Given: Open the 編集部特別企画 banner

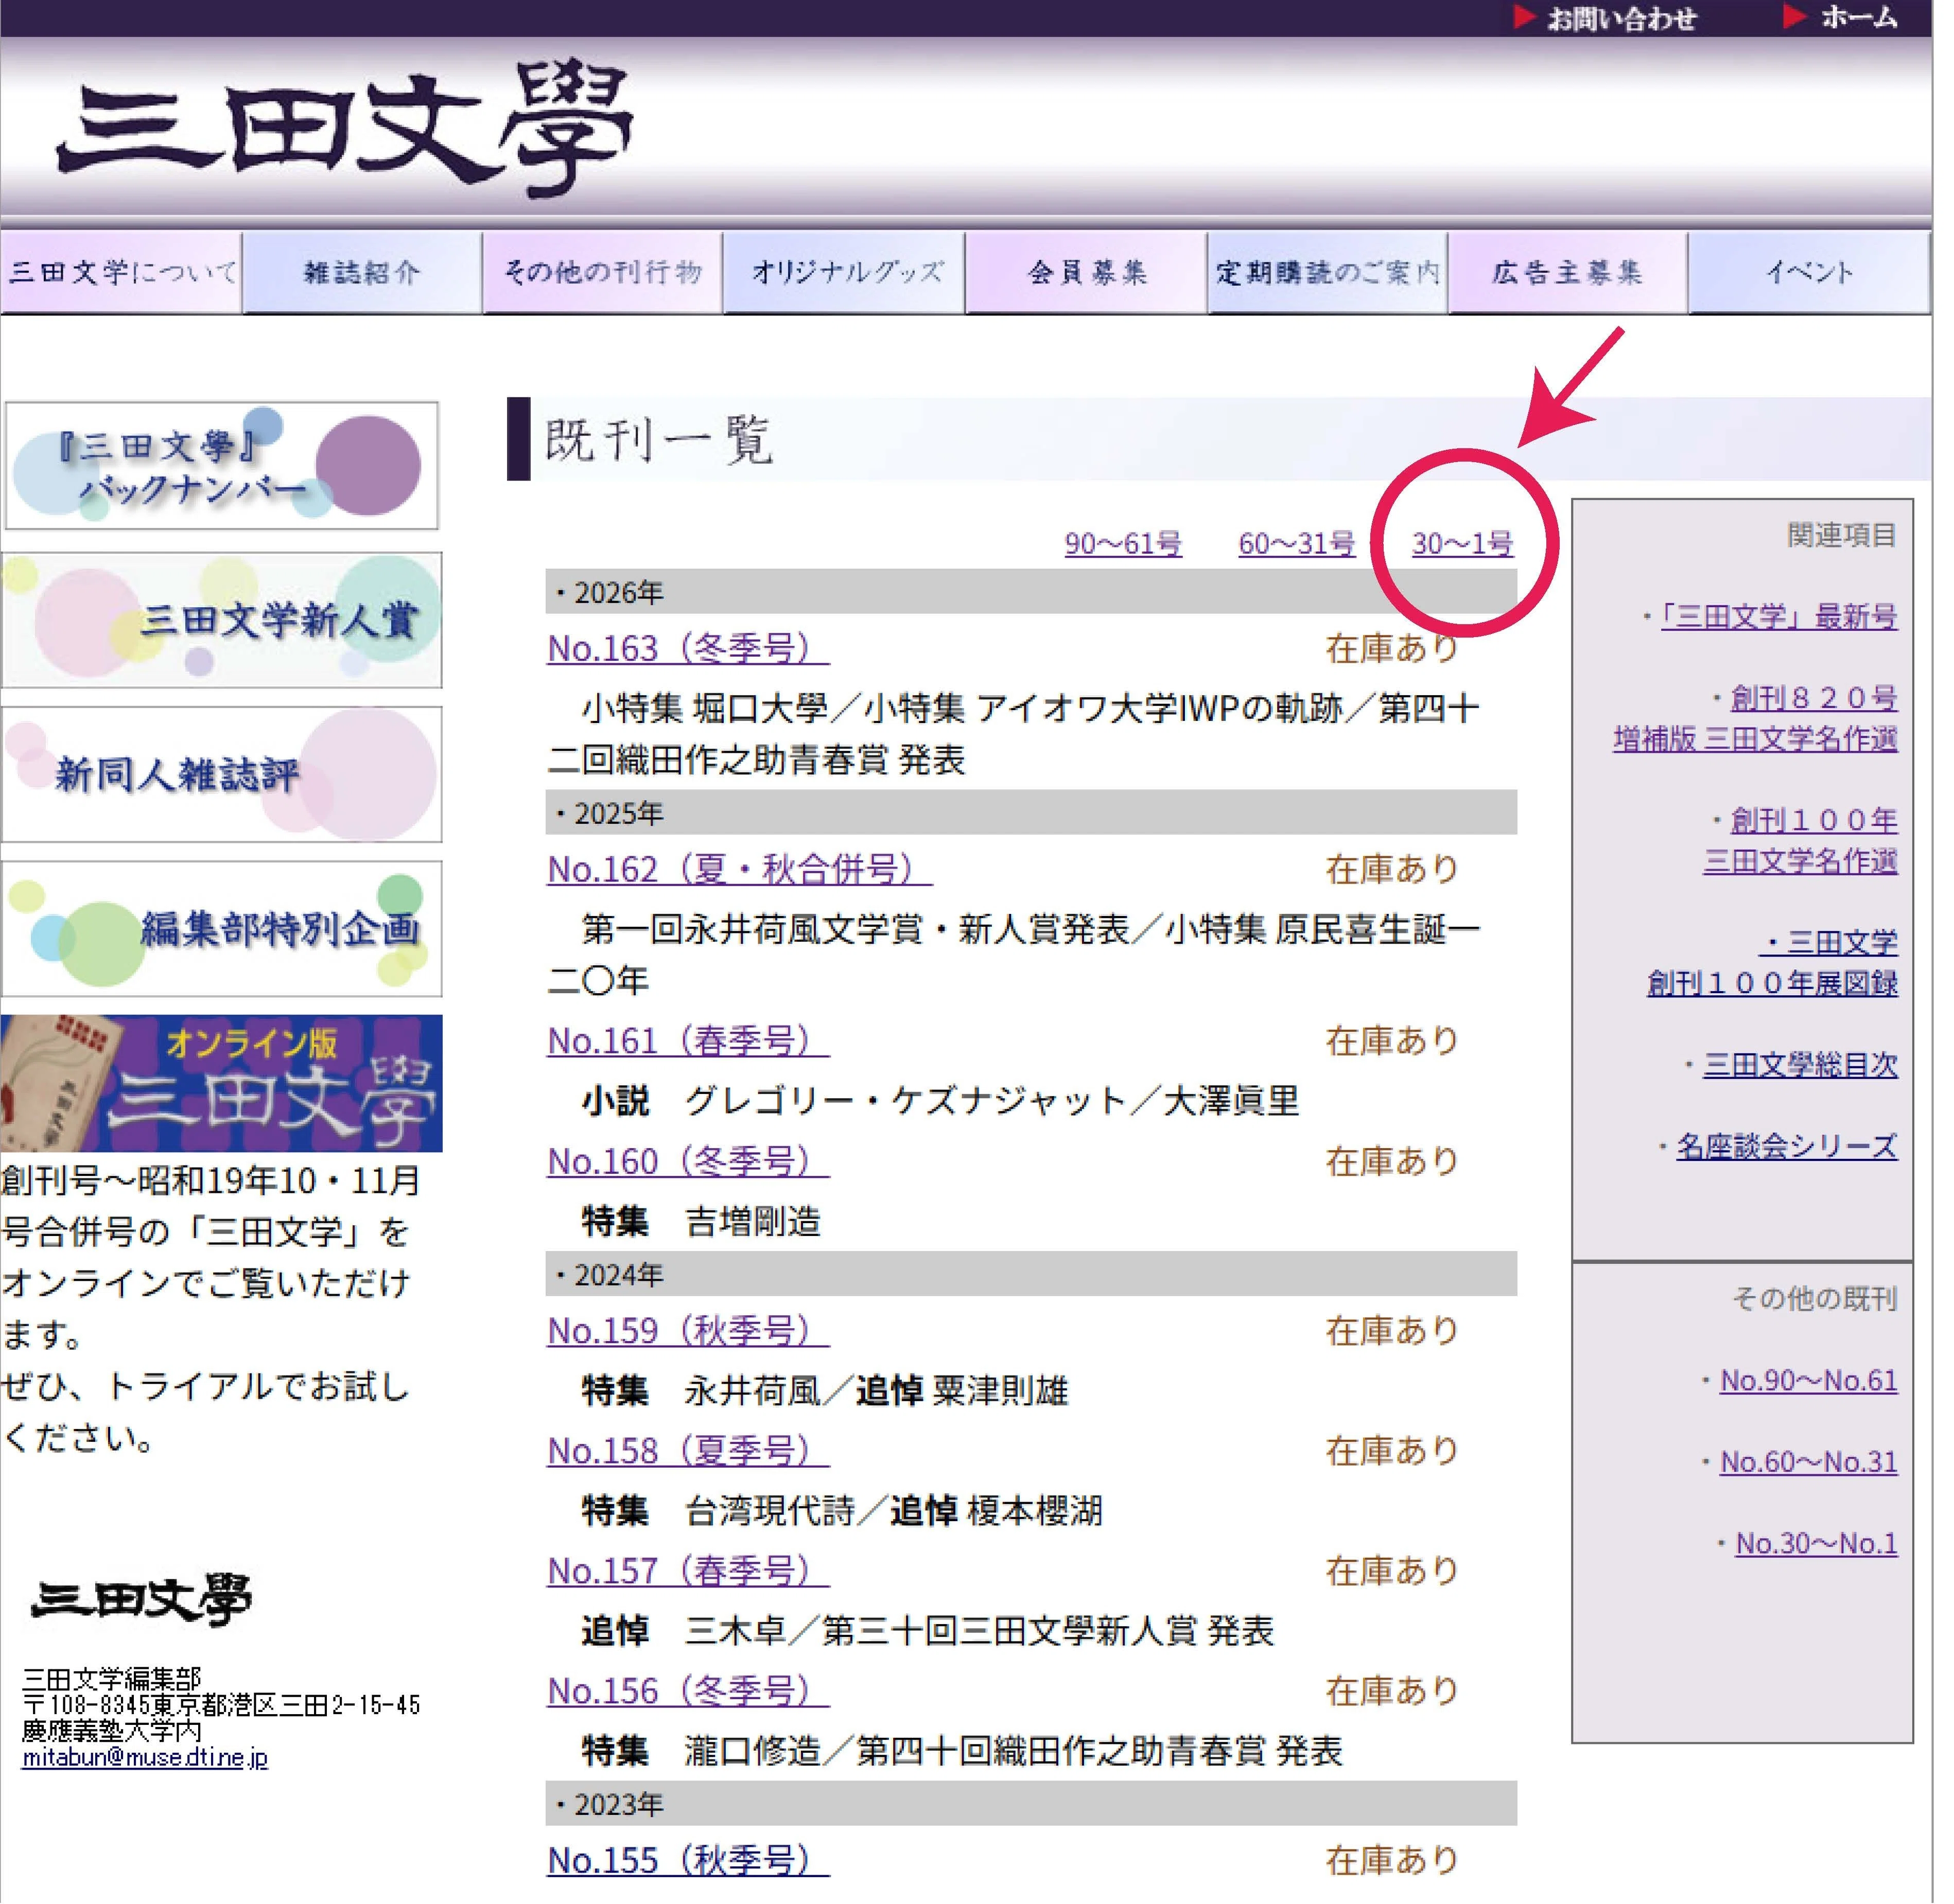Looking at the screenshot, I should tap(221, 929).
